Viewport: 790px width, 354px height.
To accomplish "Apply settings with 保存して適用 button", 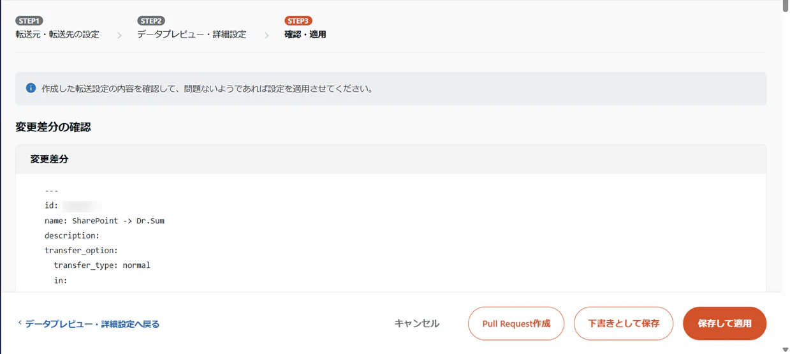I will tap(724, 323).
